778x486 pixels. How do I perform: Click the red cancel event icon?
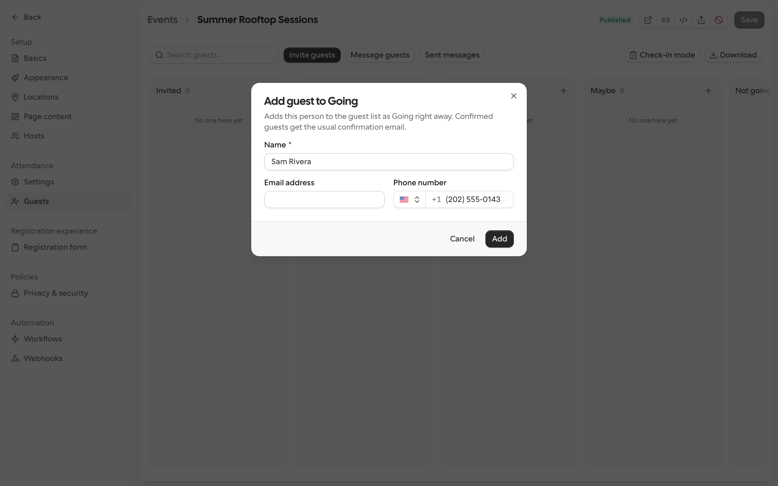719,20
